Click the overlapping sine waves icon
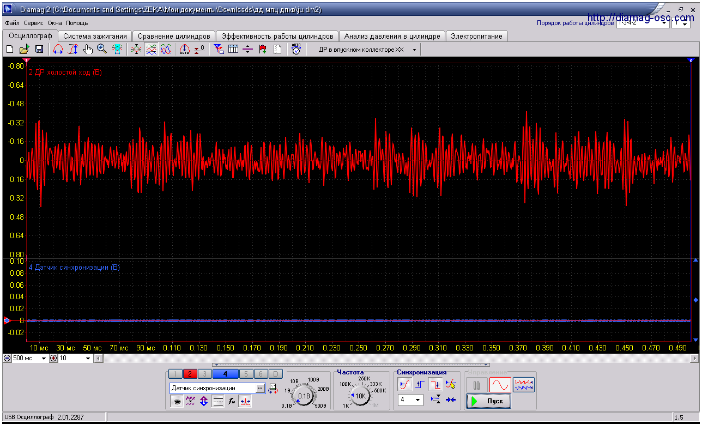The width and height of the screenshot is (702, 424). [166, 50]
